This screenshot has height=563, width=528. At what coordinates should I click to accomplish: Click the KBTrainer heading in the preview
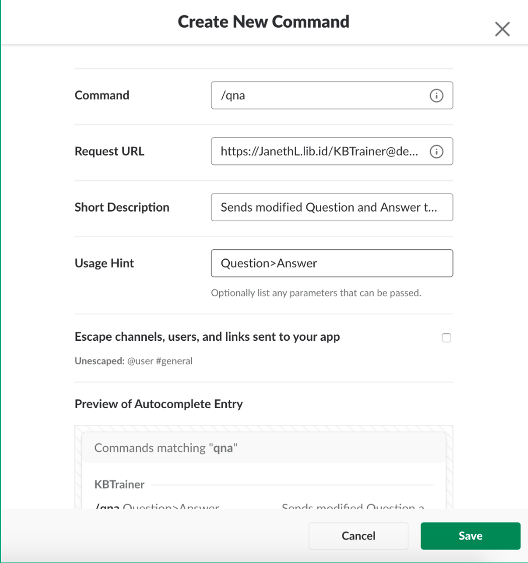pyautogui.click(x=120, y=485)
